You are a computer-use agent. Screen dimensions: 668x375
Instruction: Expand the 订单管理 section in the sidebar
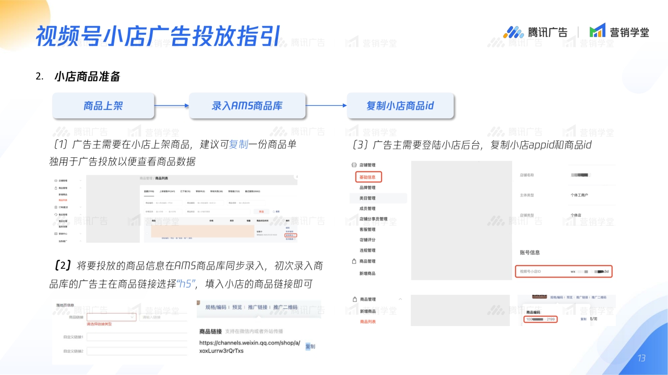pyautogui.click(x=80, y=207)
